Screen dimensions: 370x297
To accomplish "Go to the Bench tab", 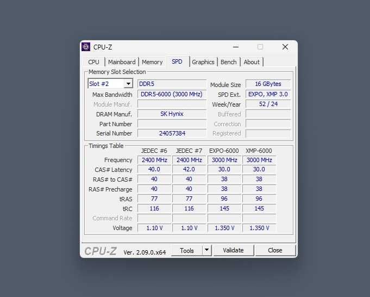I will (x=228, y=62).
